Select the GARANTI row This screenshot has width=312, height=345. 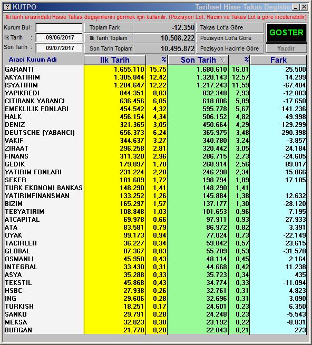[x=155, y=70]
